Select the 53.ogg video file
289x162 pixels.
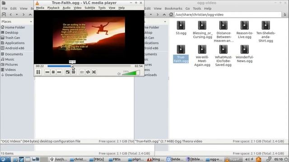click(181, 28)
